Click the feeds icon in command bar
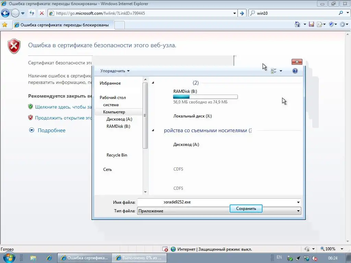The height and width of the screenshot is (263, 351). coord(311,24)
